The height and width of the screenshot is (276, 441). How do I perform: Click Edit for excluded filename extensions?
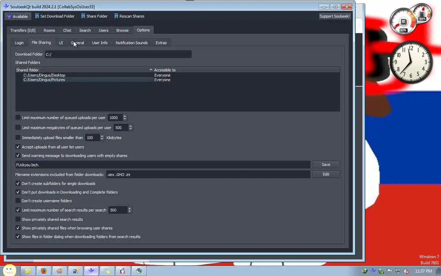tap(326, 174)
